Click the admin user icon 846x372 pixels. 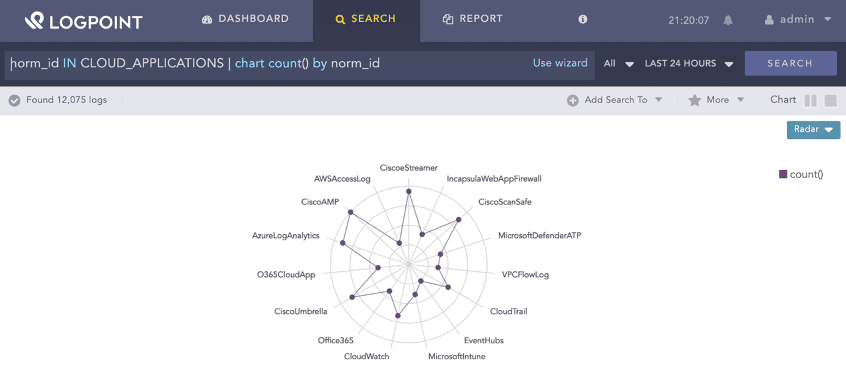(x=769, y=20)
